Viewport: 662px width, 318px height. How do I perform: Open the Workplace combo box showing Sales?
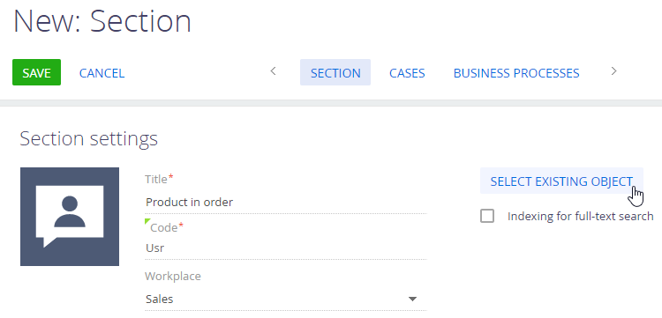(286, 299)
